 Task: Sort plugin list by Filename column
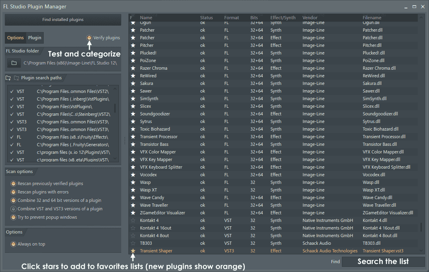[372, 18]
